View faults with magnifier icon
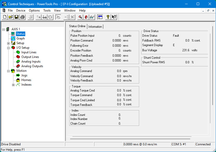Screen dimensions: 216x152 tap(80, 17)
